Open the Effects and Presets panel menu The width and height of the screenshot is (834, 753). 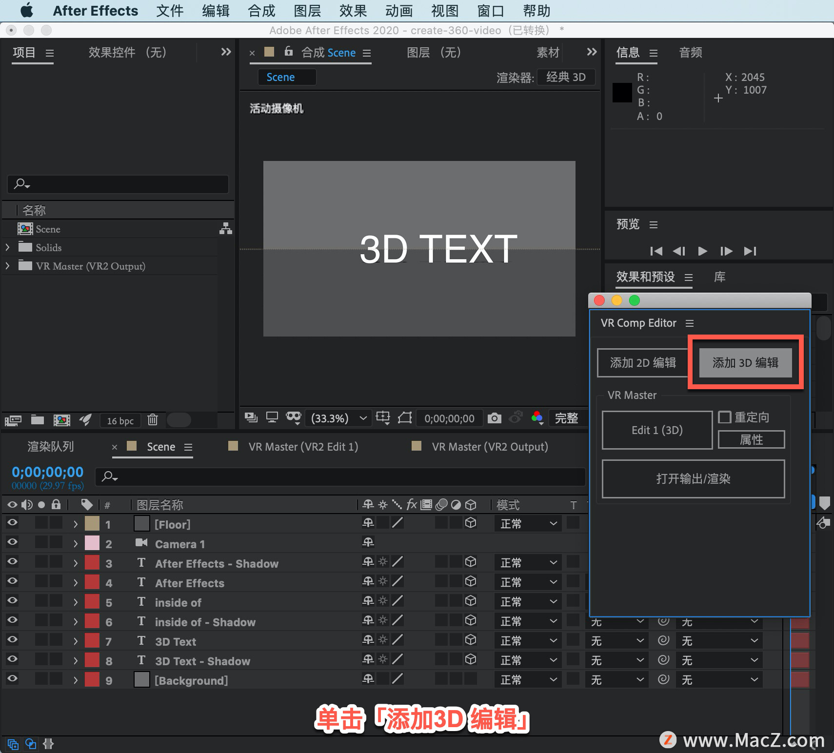689,277
